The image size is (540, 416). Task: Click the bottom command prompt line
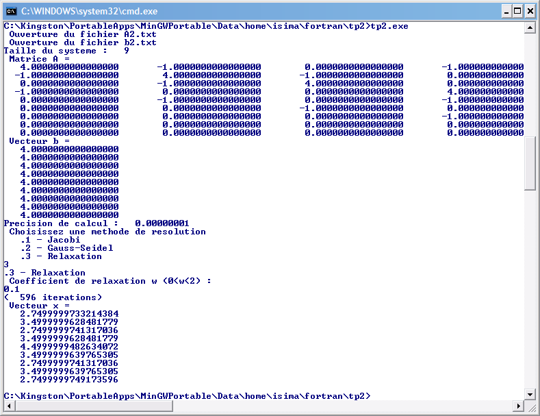point(186,396)
